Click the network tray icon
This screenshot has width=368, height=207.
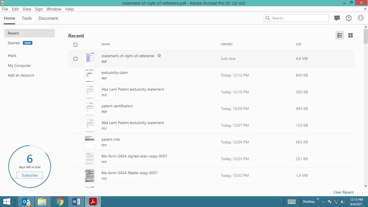[336, 202]
